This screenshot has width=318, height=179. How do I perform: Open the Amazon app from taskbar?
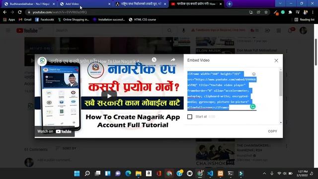(149, 174)
